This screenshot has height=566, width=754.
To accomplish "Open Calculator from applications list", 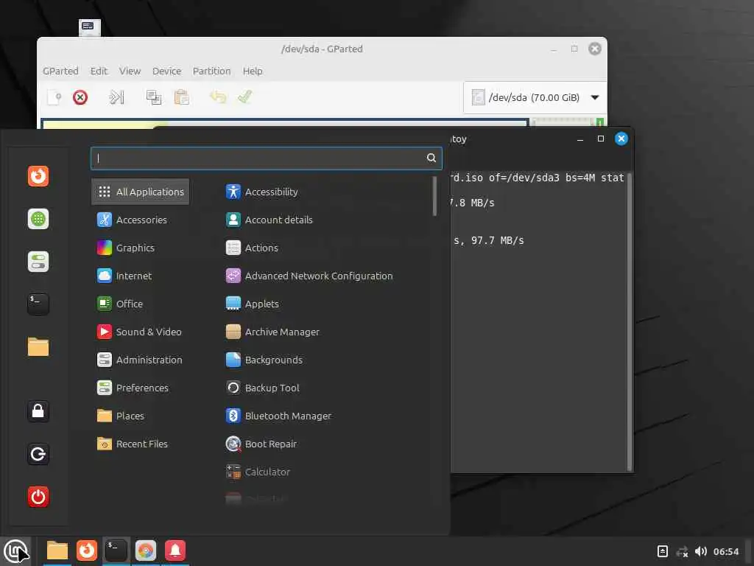I will 258,472.
